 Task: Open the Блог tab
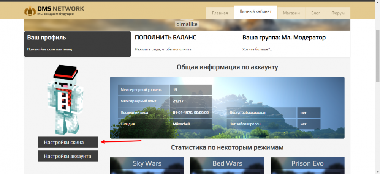pos(315,13)
